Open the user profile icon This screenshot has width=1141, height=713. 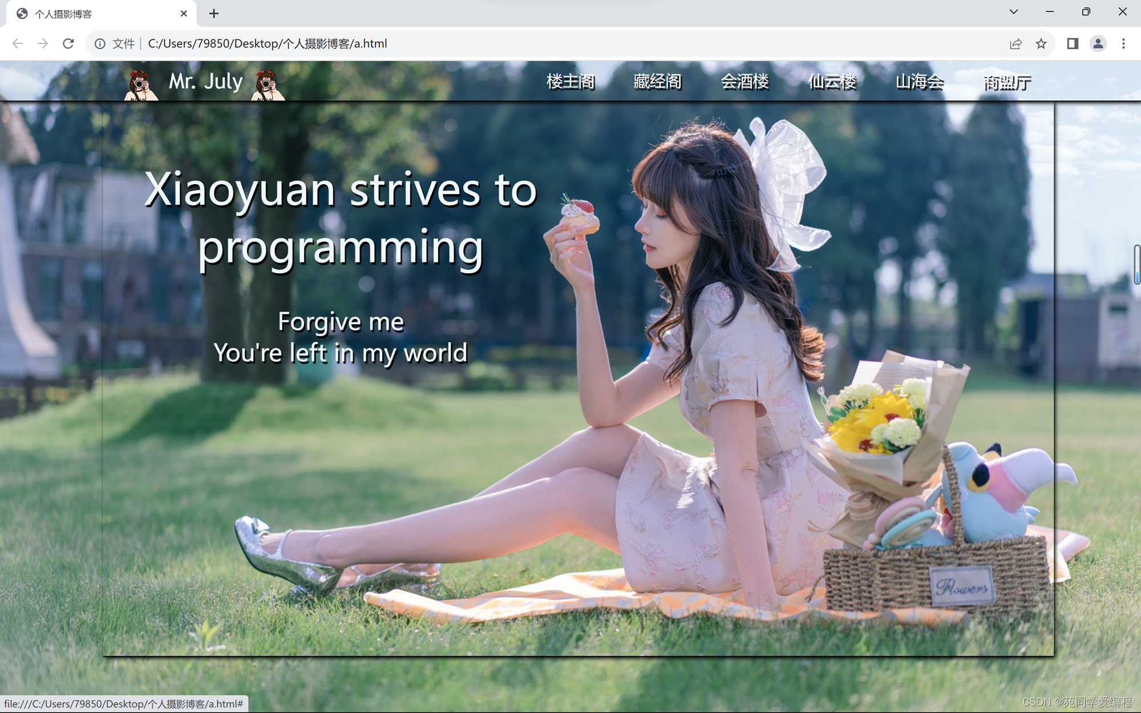tap(1098, 44)
